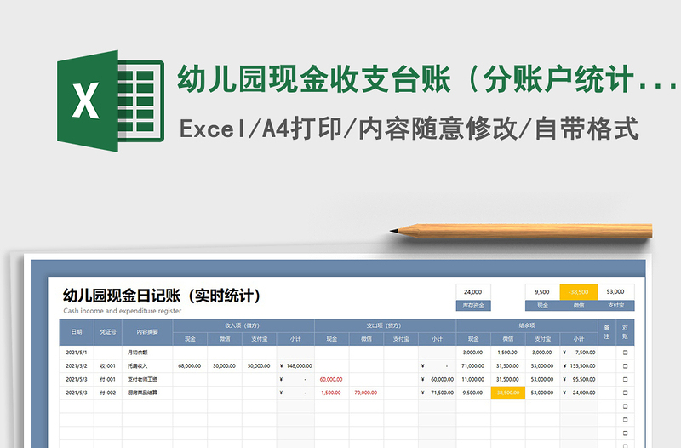Tick the checkbox in the first blank row
Image resolution: width=681 pixels, height=448 pixels.
pos(626,406)
